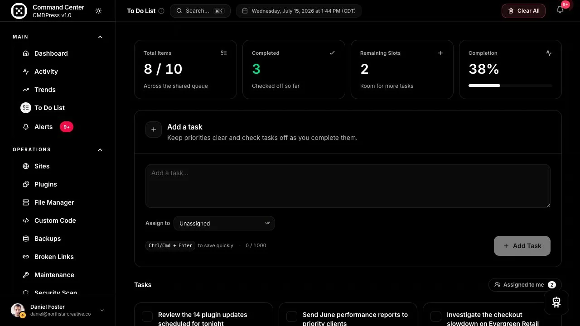
Task: Click the Sites globe icon
Action: pos(26,166)
